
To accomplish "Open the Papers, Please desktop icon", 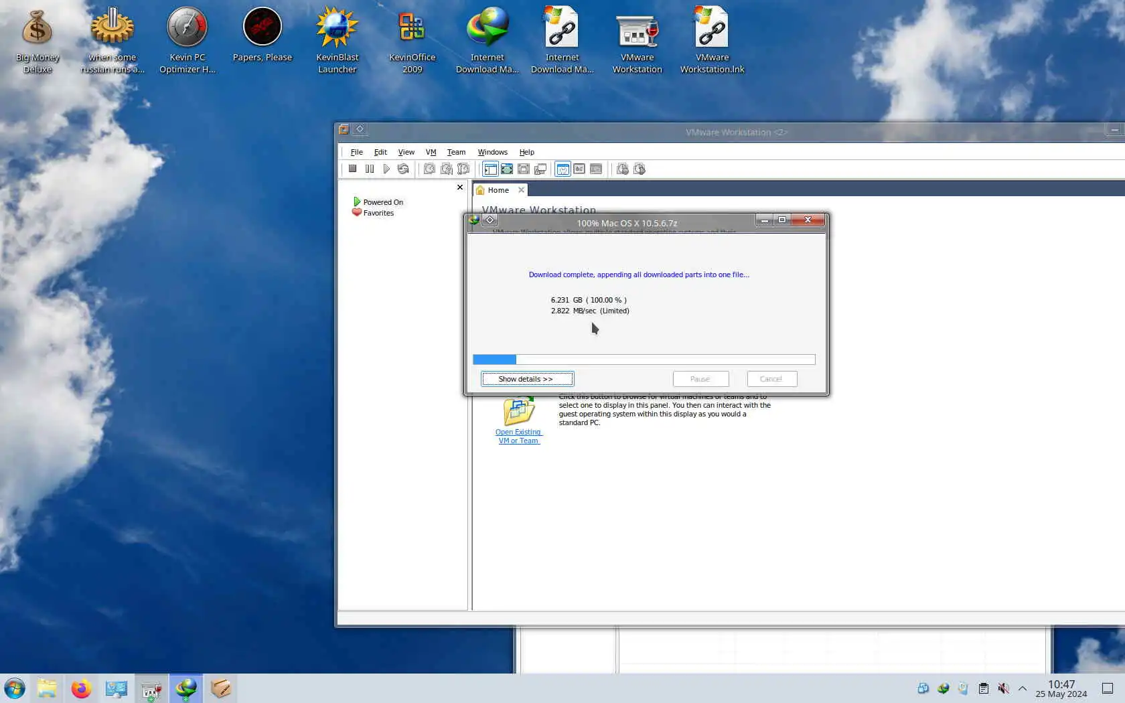I will [x=262, y=35].
